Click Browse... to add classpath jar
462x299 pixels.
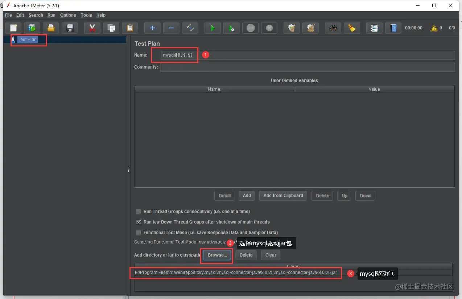click(x=217, y=255)
